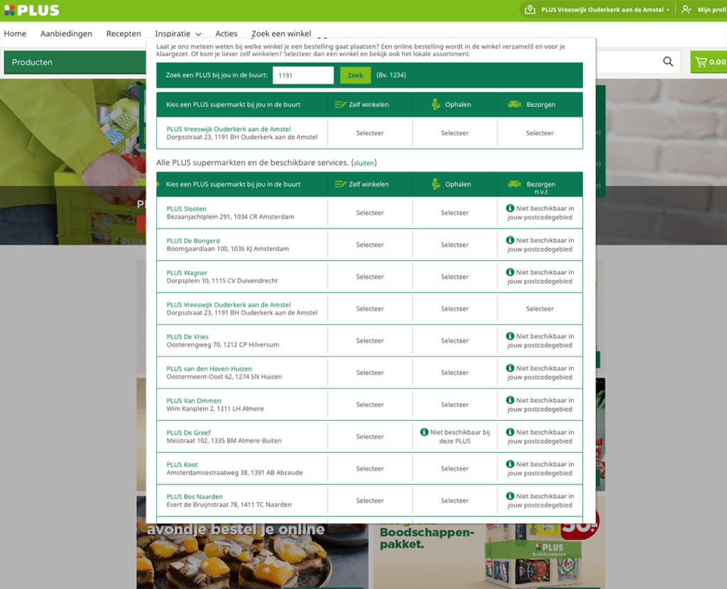The width and height of the screenshot is (727, 589).
Task: Click the Bezorgen info icon for PLUS Bos Naarden
Action: click(x=510, y=496)
